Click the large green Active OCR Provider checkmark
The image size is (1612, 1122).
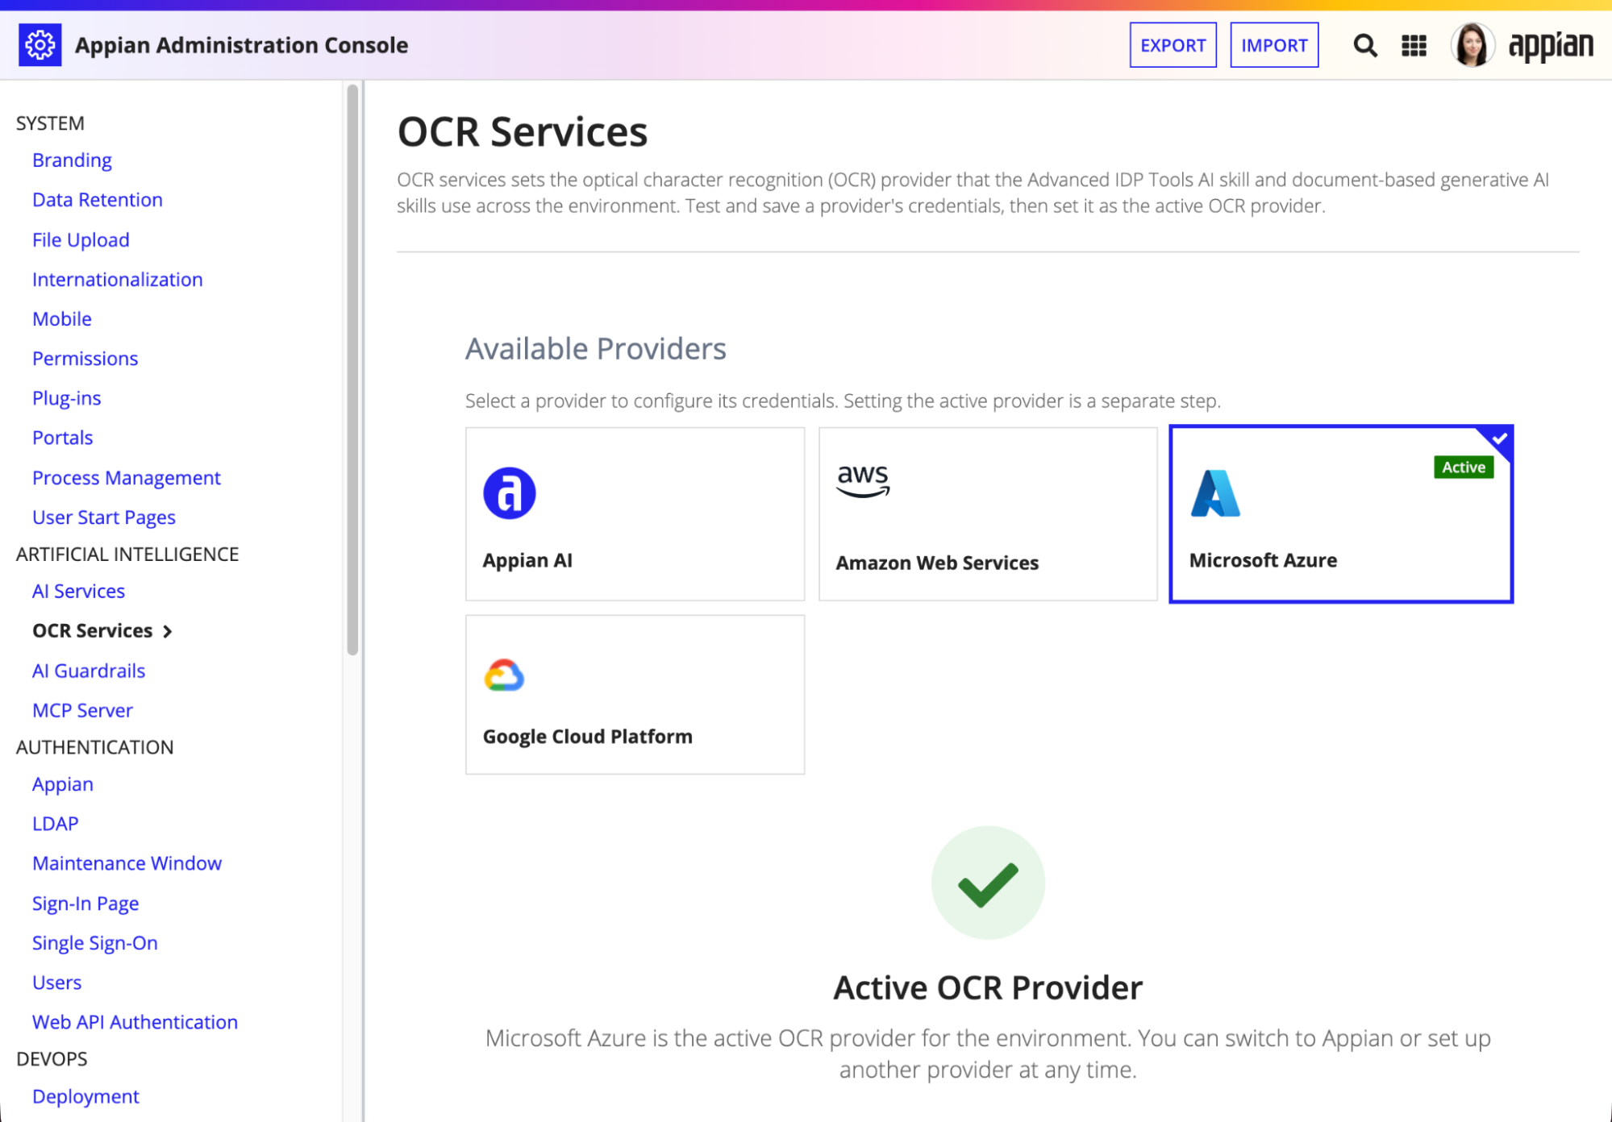[988, 883]
